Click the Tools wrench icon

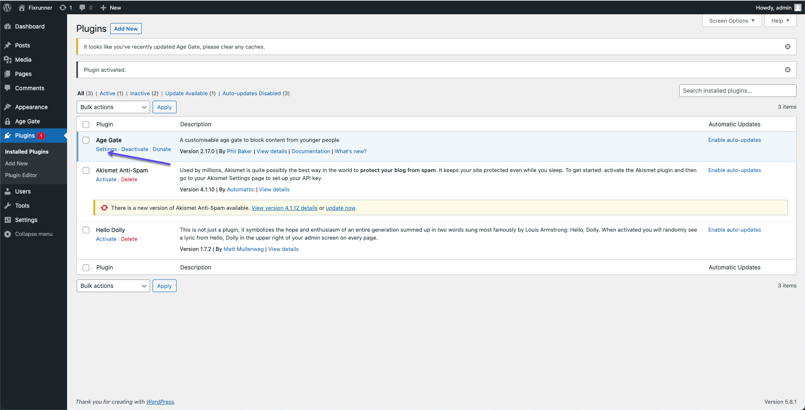coord(8,206)
